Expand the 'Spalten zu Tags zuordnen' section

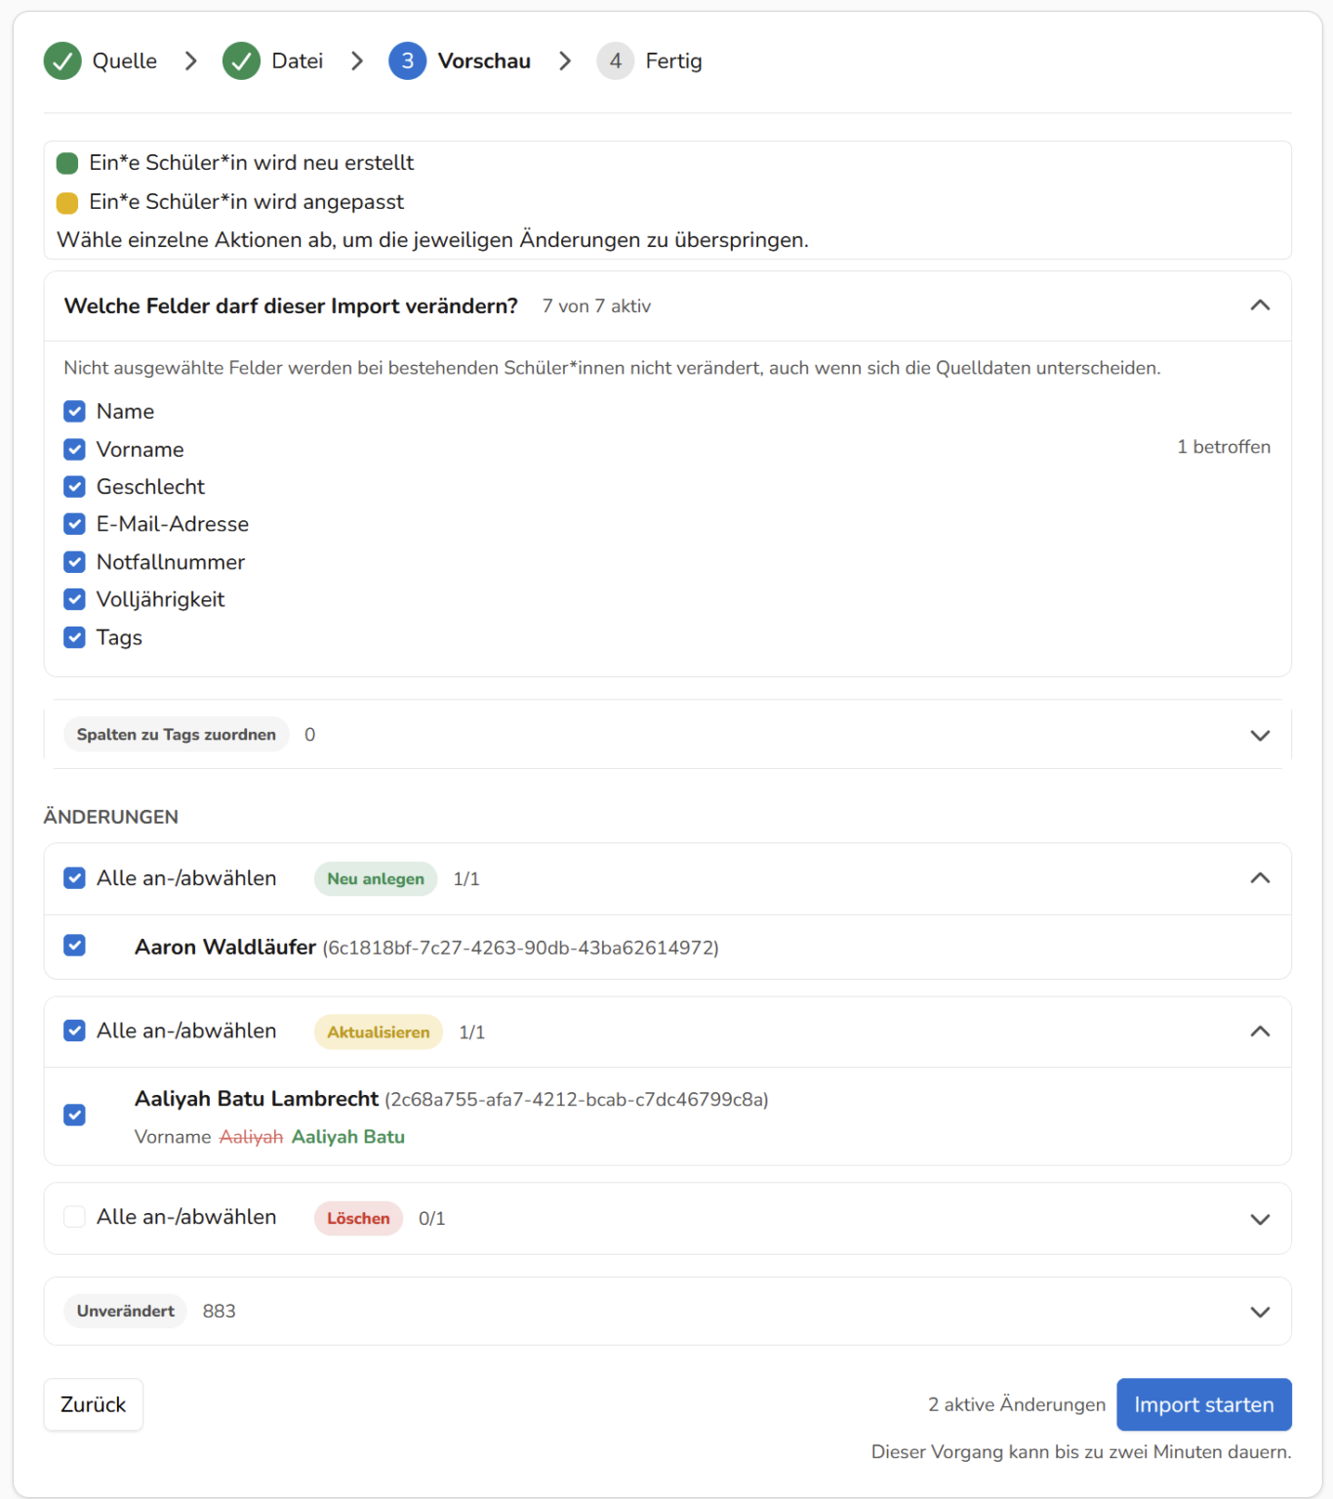tap(1260, 735)
